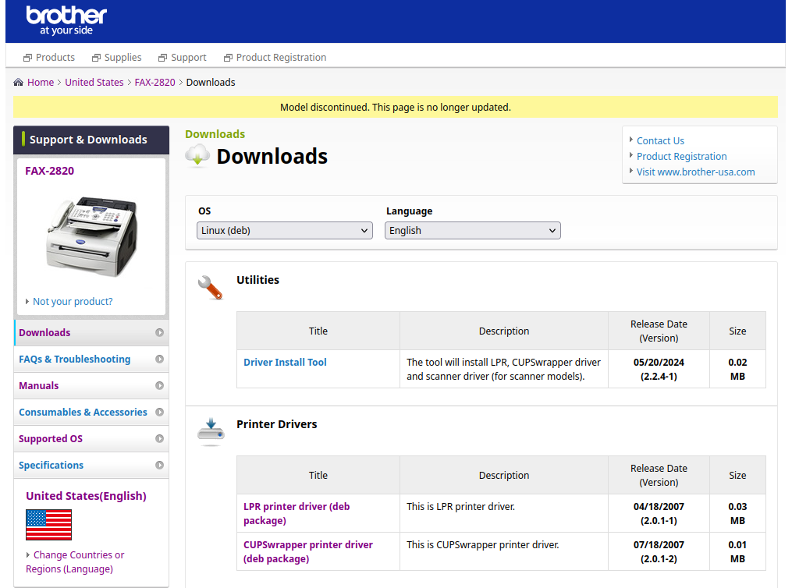Click the Support new-window icon
This screenshot has width=792, height=588.
tap(162, 58)
